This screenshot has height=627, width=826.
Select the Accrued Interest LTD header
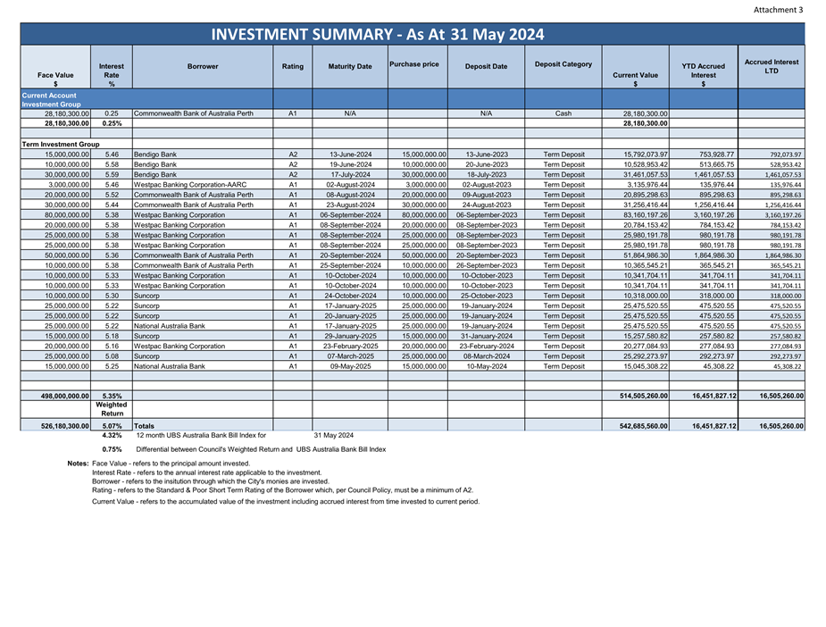tap(772, 66)
